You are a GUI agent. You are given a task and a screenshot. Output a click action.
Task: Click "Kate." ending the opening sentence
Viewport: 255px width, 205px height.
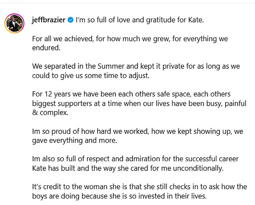[x=195, y=19]
